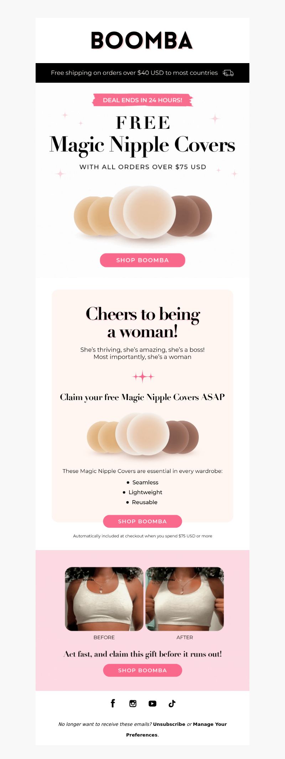Click the second nipple covers product image

coord(143,435)
